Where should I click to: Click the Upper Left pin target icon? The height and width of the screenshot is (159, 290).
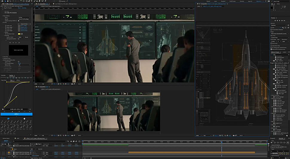[x=19, y=26]
